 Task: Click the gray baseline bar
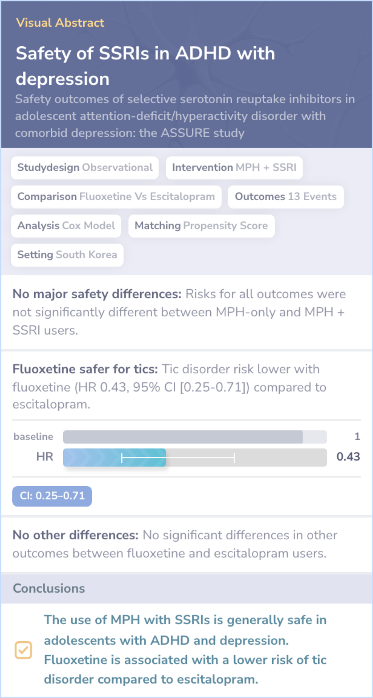195,437
